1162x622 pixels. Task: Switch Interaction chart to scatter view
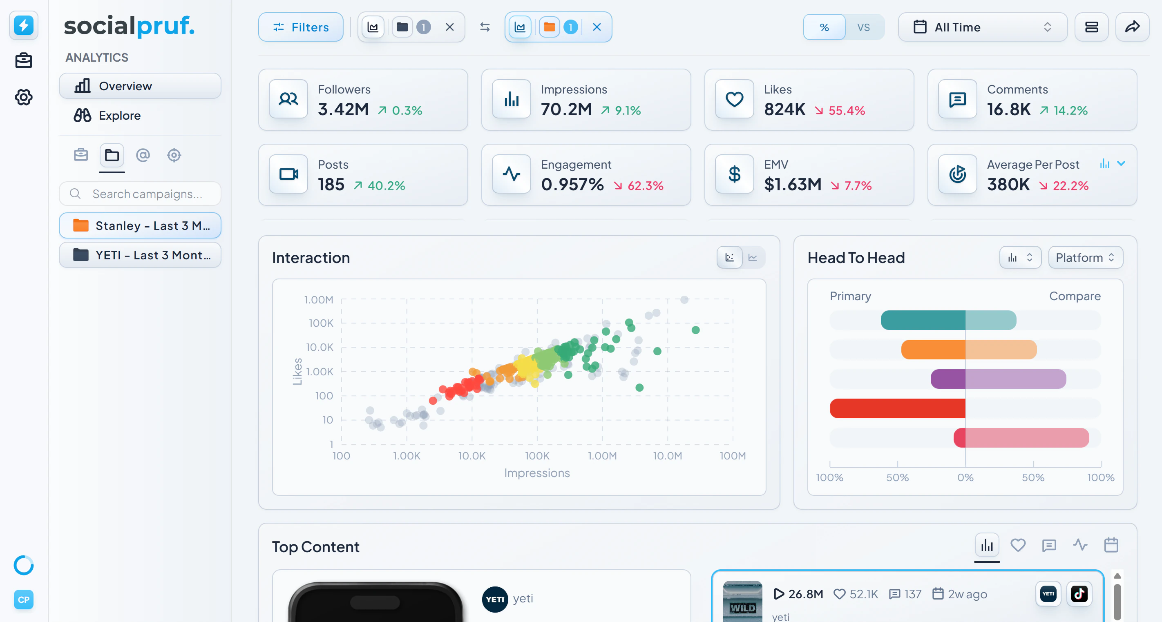pos(729,258)
